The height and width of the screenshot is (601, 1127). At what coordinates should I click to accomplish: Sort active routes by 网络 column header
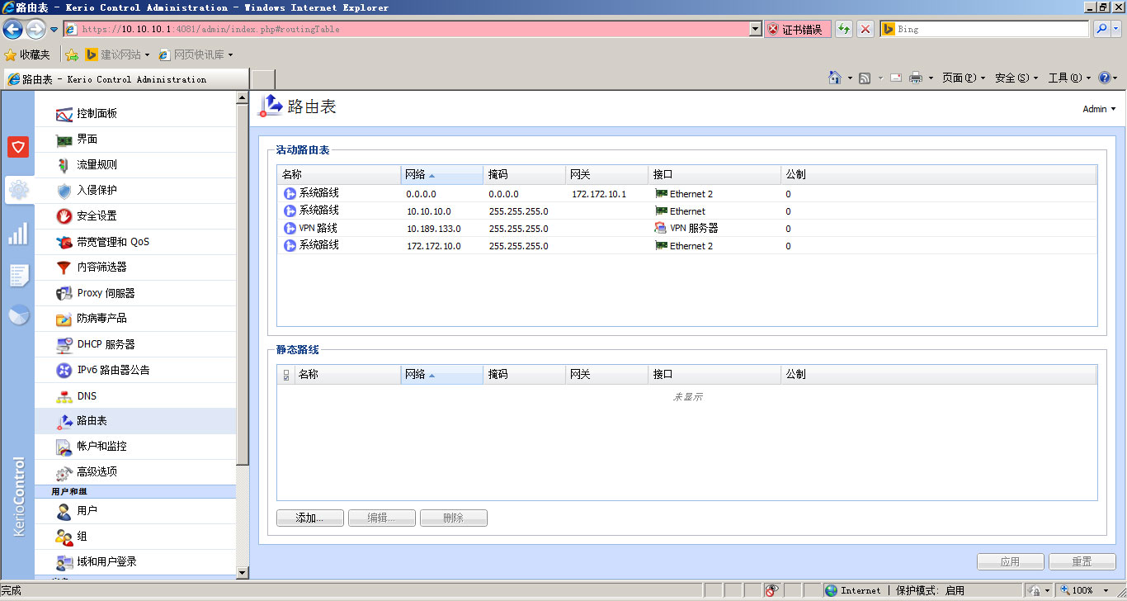pos(441,175)
